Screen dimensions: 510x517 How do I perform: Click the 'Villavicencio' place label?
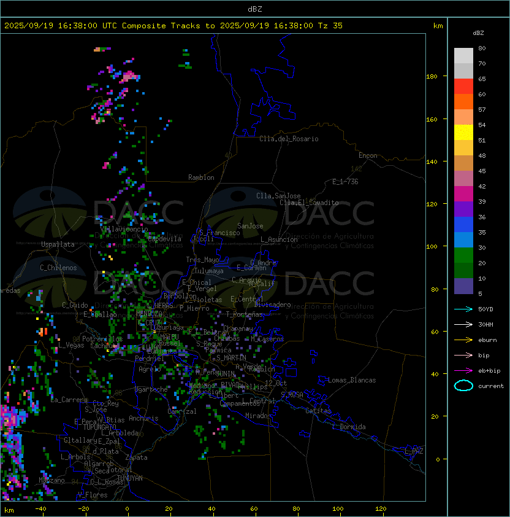(x=124, y=229)
